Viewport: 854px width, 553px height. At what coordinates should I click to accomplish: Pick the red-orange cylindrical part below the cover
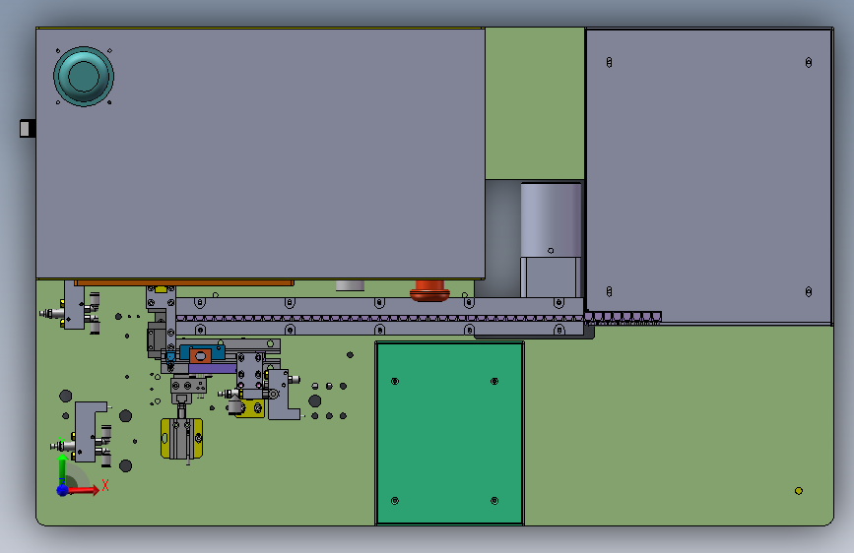coord(429,290)
